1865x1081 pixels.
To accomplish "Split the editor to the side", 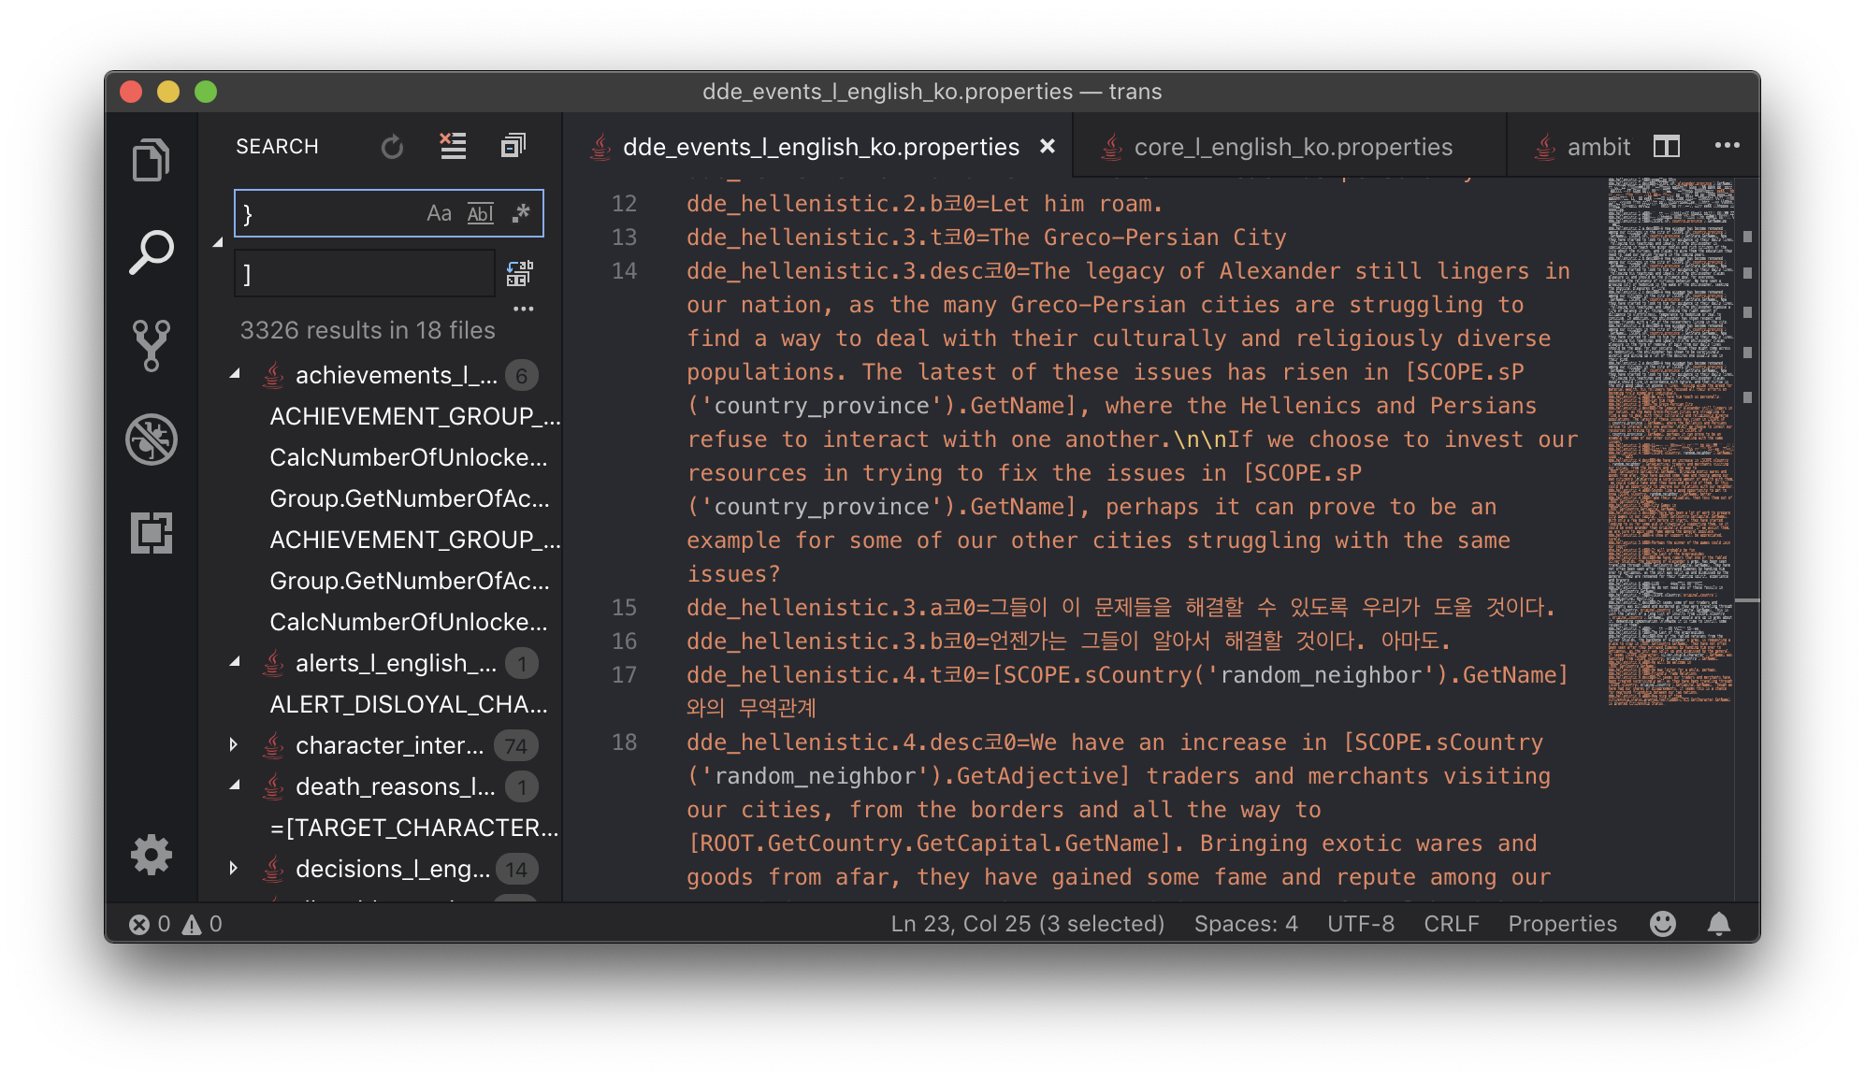I will pyautogui.click(x=1666, y=147).
